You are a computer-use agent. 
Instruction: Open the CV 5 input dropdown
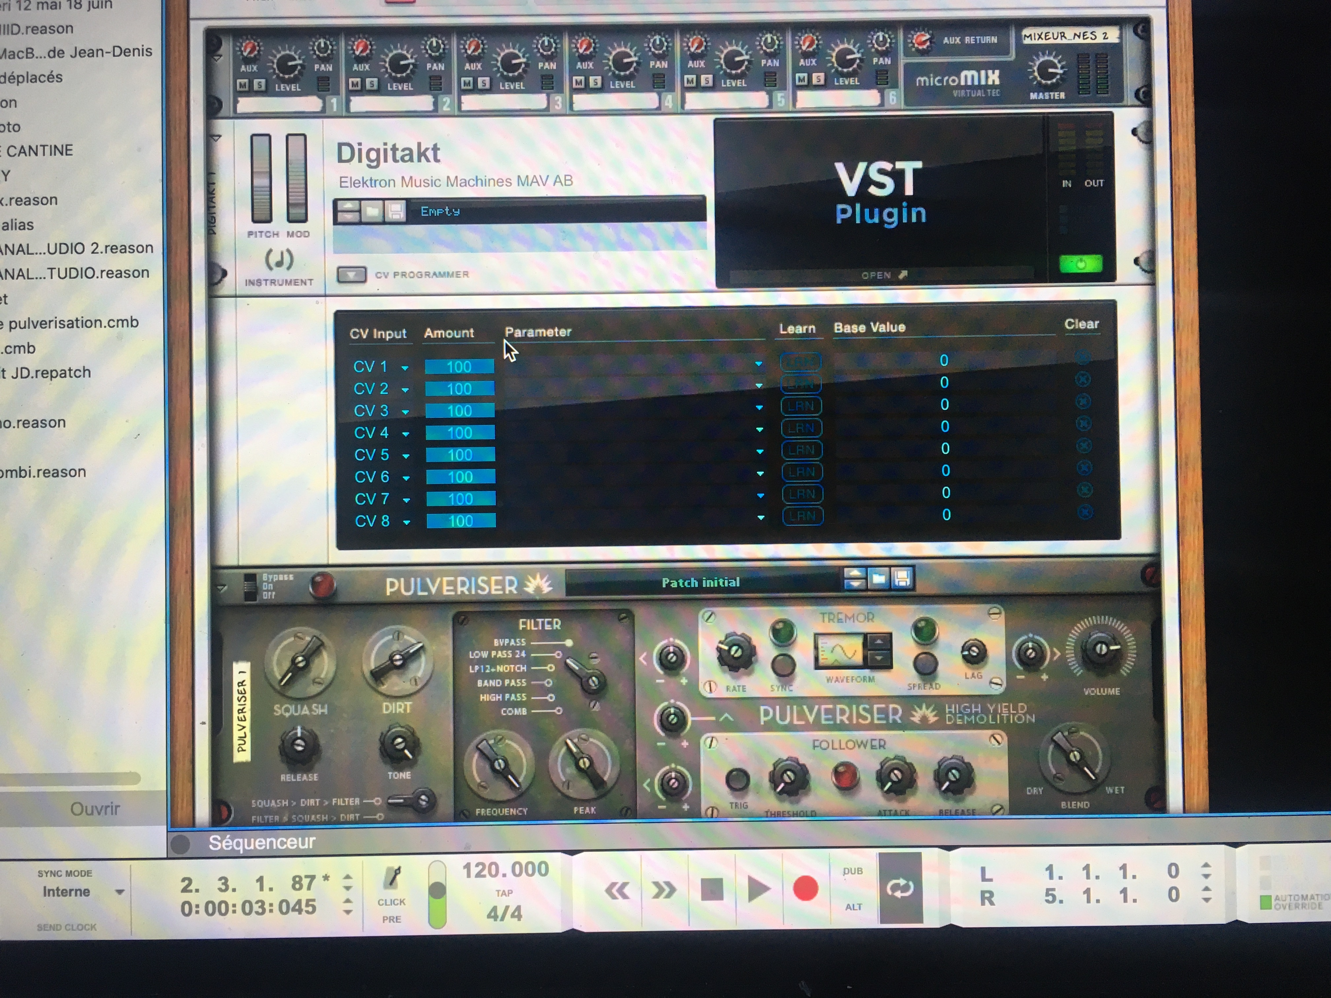(406, 456)
